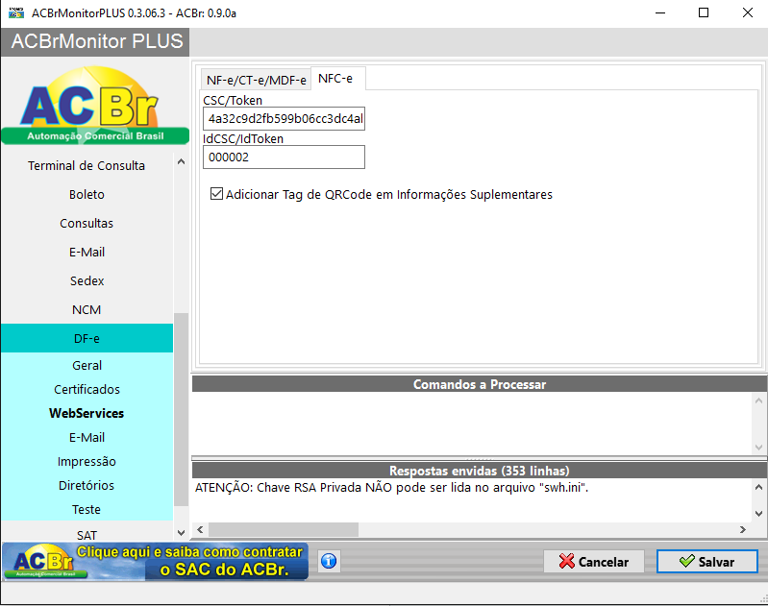Click the IdCSC/IdToken input field
This screenshot has height=606, width=768.
coord(285,158)
